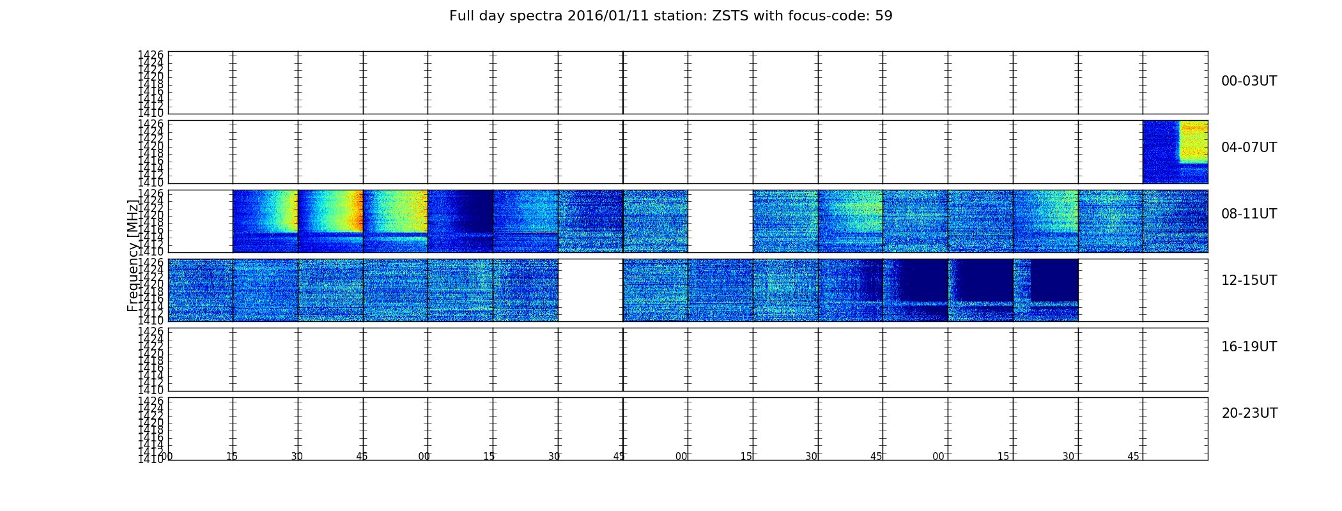Click the red-orange burst tile in the 08-11UT row
This screenshot has width=1342, height=511.
point(330,221)
